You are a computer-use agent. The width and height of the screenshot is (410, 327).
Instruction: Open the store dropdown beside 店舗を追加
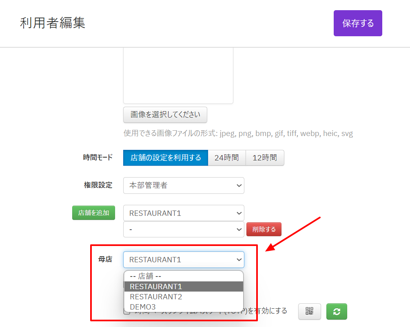coord(184,213)
